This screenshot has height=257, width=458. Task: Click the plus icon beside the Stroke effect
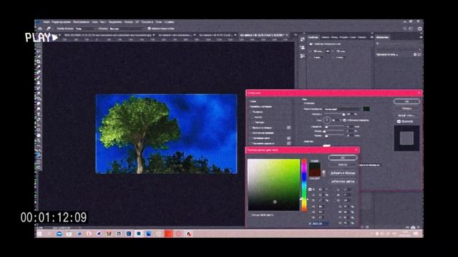click(288, 128)
